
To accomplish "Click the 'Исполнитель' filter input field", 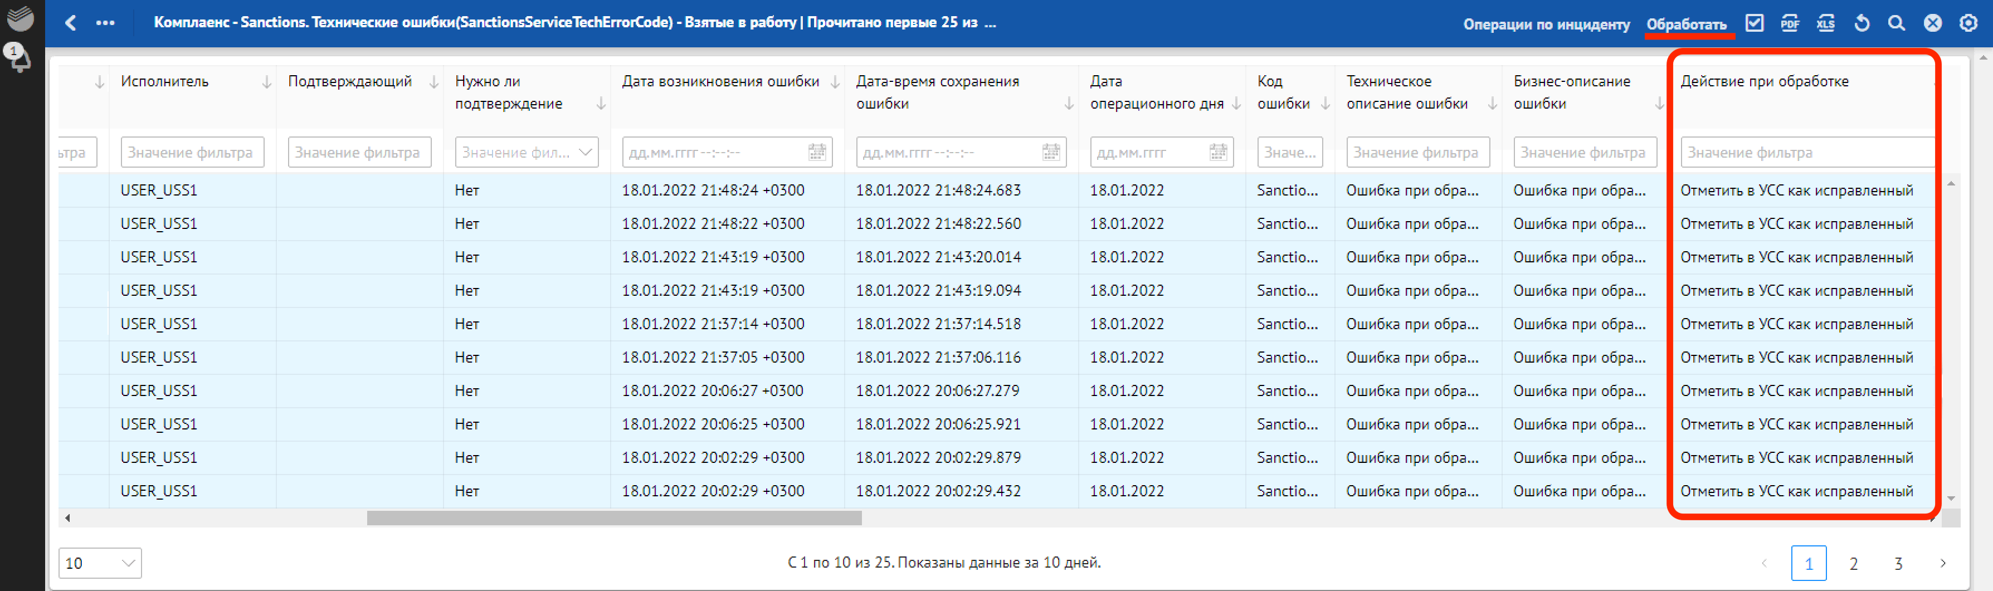I will (x=192, y=153).
